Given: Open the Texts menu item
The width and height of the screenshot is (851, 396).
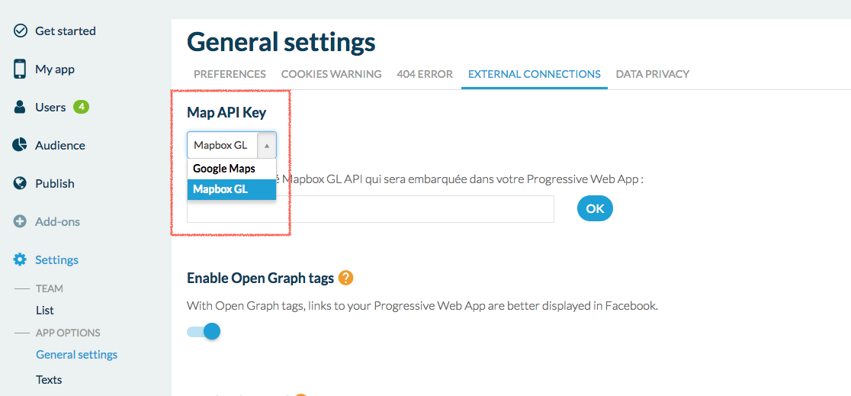Looking at the screenshot, I should pyautogui.click(x=49, y=379).
